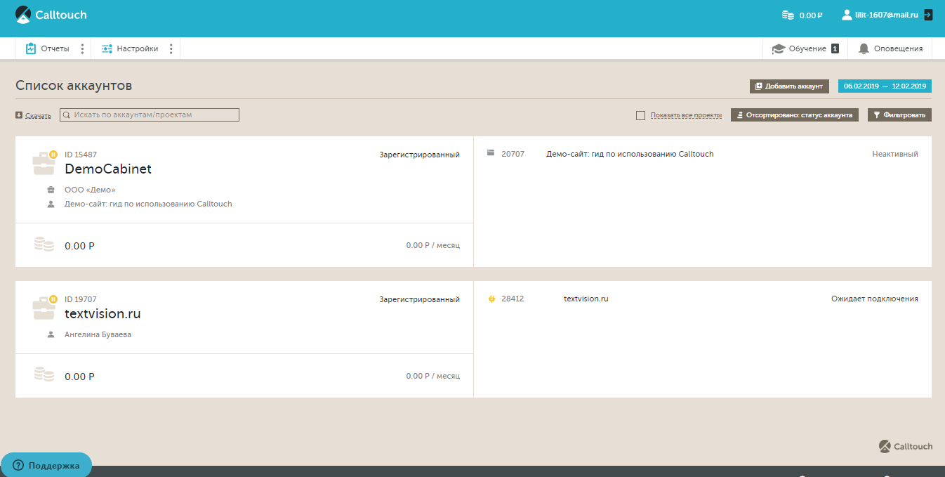Screen dimensions: 945x477
Task: Open the Оповещения bell notifications
Action: click(890, 48)
